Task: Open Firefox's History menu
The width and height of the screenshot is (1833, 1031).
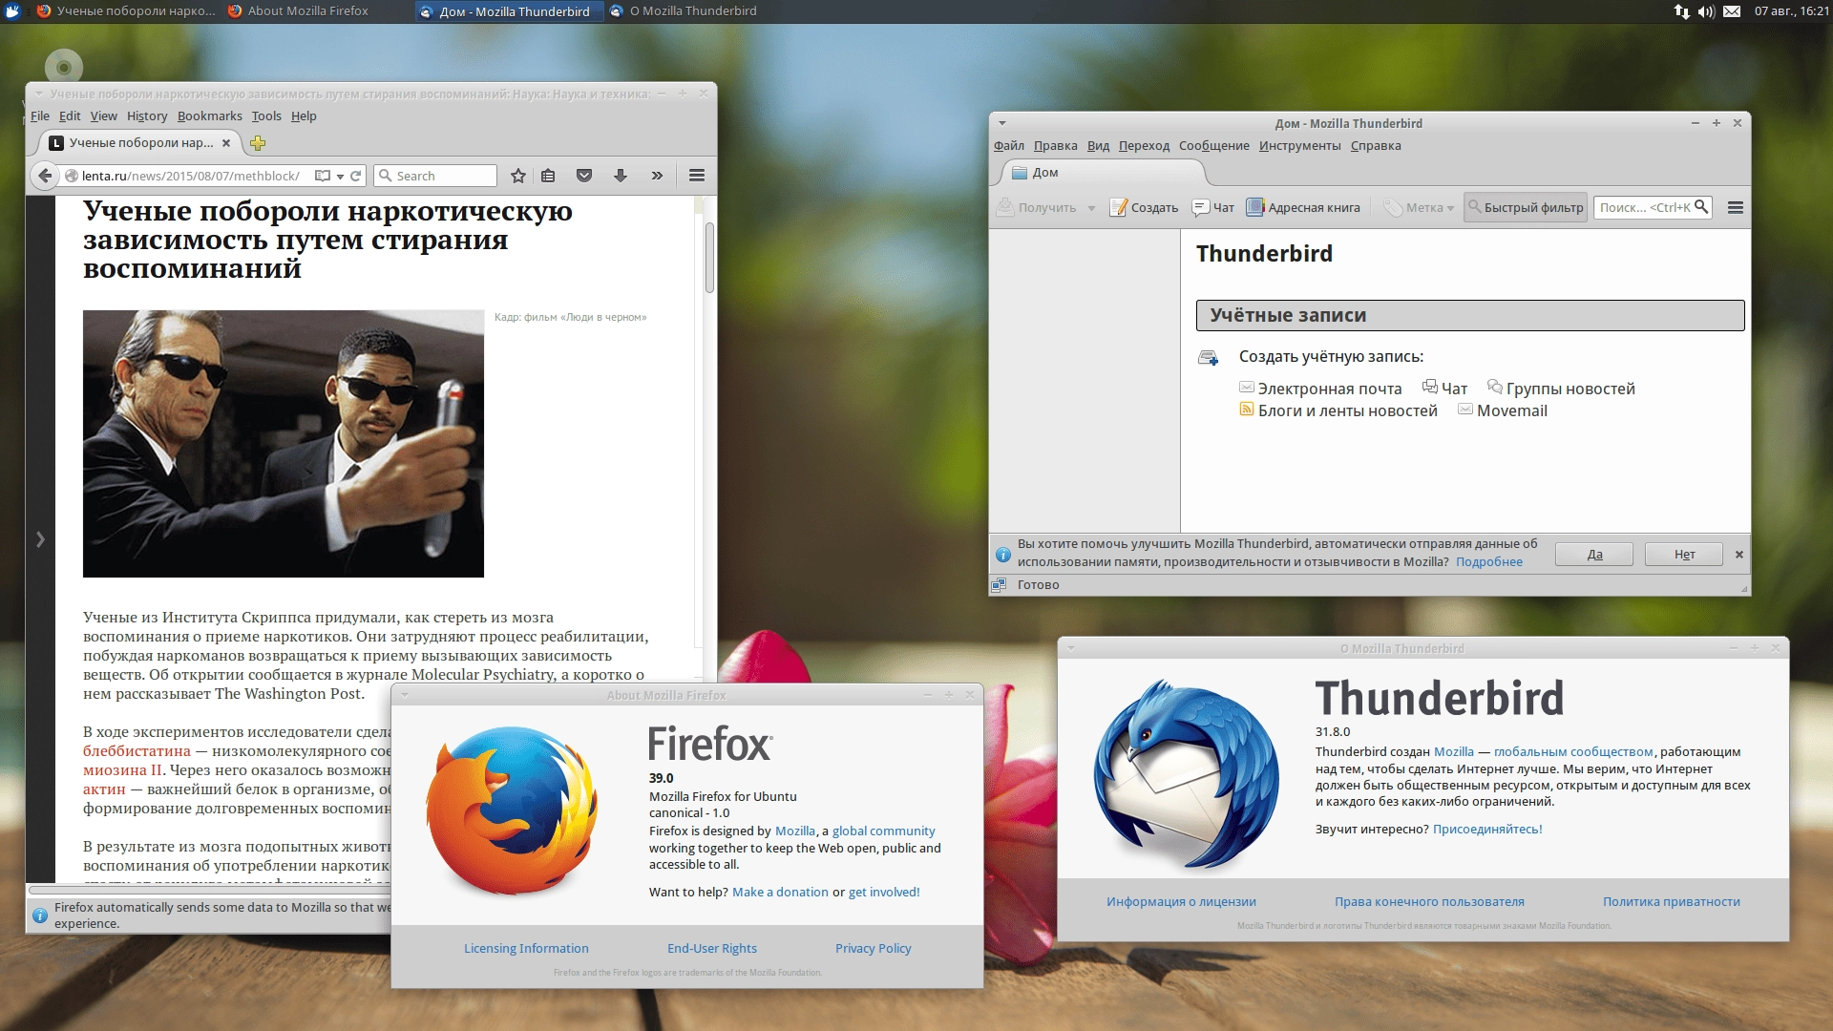Action: coord(147,116)
